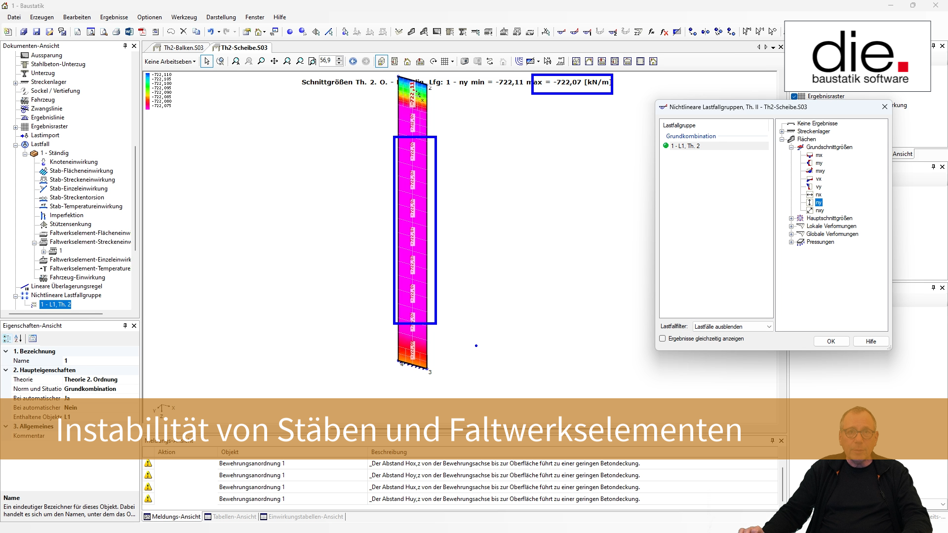Viewport: 948px width, 533px height.
Task: Select vy result item in dialog
Action: coord(818,187)
